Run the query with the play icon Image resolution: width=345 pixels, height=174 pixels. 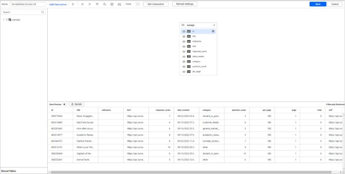click(x=73, y=4)
